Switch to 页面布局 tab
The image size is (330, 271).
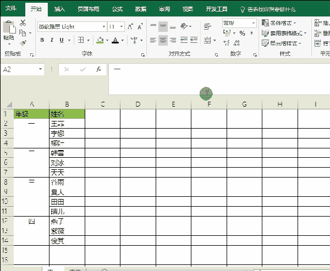(88, 9)
